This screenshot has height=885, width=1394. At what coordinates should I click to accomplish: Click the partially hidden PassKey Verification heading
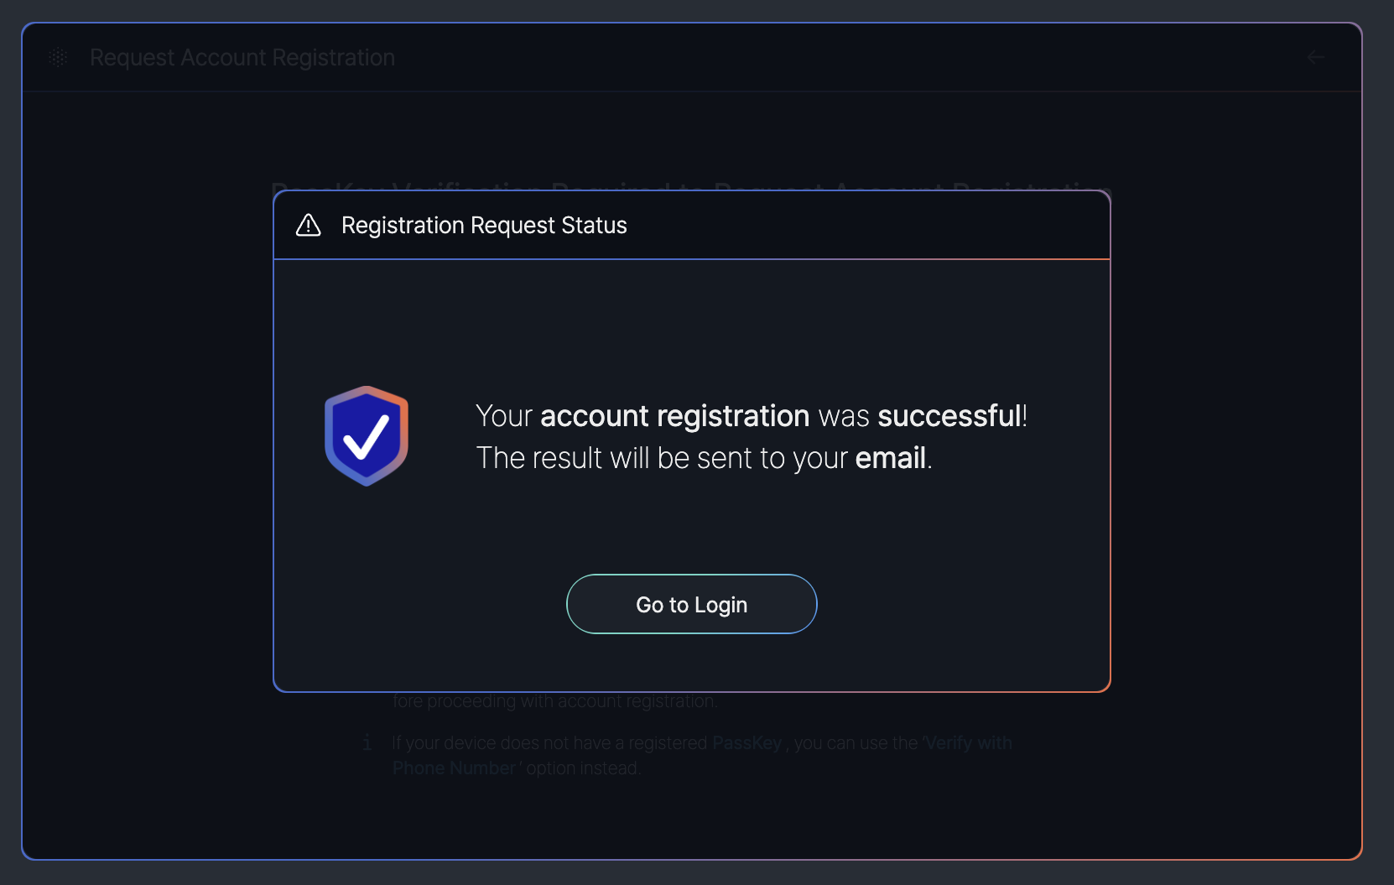point(691,185)
